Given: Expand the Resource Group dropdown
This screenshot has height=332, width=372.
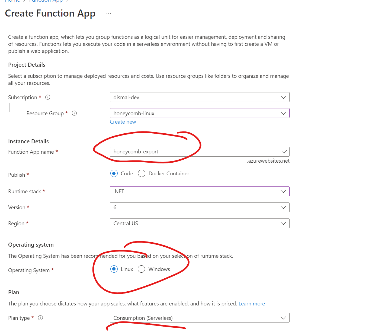Looking at the screenshot, I should coord(199,113).
